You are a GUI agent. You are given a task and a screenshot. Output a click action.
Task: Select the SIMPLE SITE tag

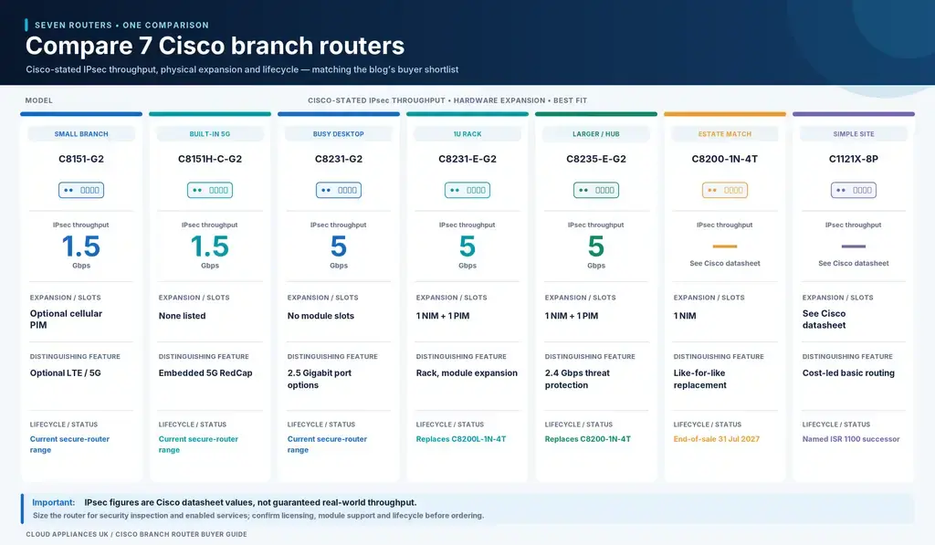tap(854, 134)
